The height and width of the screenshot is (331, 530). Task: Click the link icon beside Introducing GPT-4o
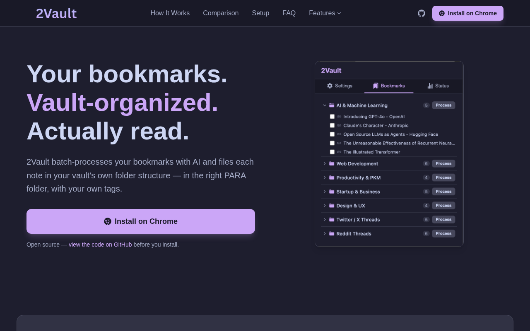[x=339, y=117]
